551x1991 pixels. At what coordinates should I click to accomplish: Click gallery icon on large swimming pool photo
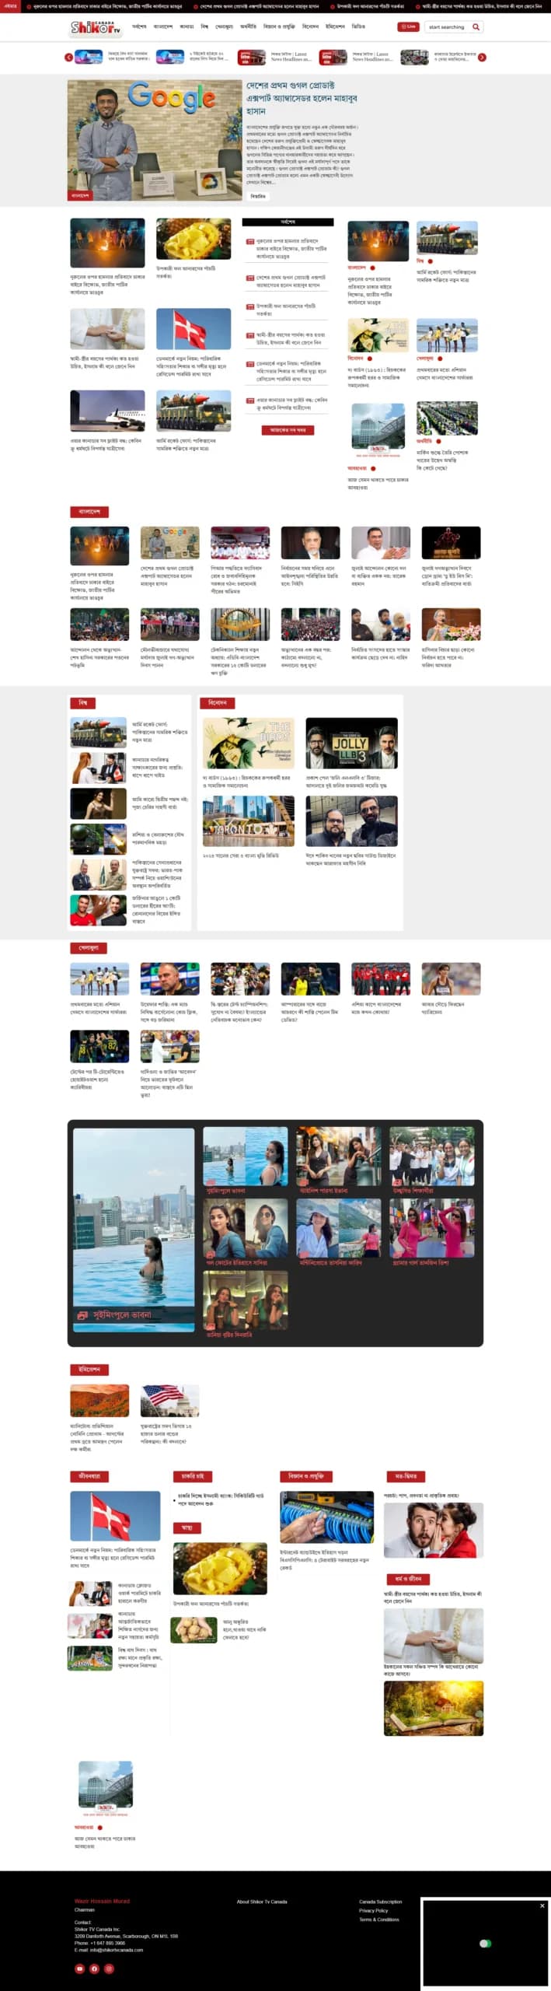click(82, 1315)
